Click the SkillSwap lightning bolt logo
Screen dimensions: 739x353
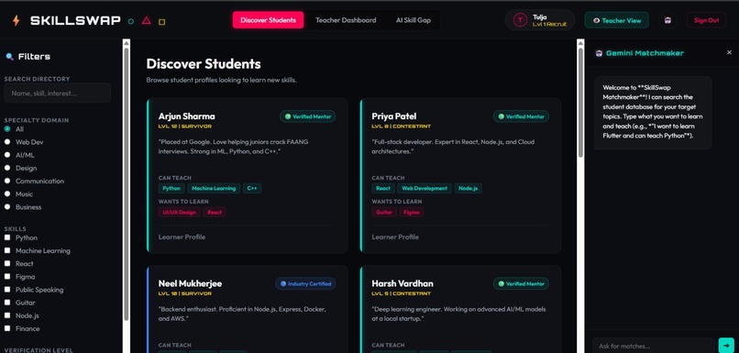tap(16, 21)
